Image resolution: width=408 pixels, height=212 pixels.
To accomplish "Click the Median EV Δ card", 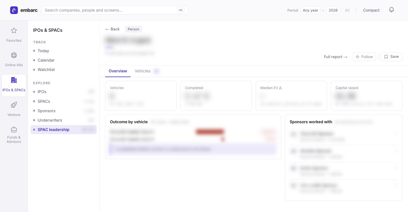I will click(x=291, y=96).
